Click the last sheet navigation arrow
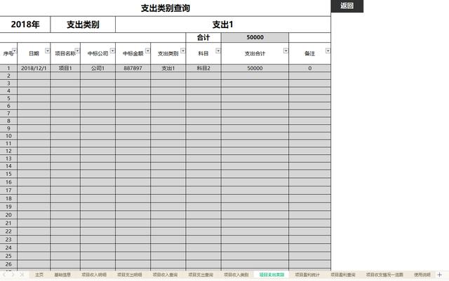Screen dimensions: 449x281 point(22,275)
